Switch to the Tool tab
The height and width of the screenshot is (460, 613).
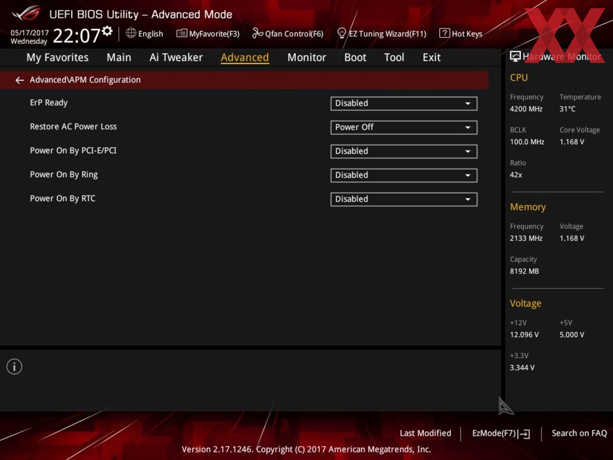point(394,57)
